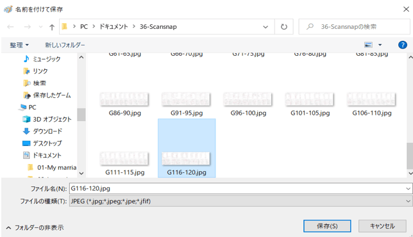This screenshot has height=237, width=413.
Task: Select the G111-115.jpg thumbnail
Action: coord(124,159)
